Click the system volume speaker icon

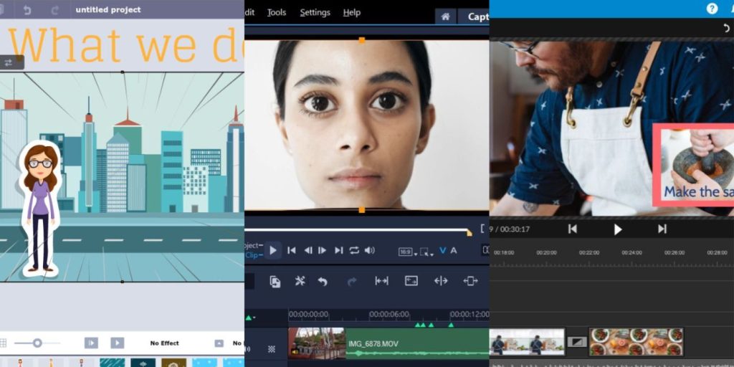(370, 250)
